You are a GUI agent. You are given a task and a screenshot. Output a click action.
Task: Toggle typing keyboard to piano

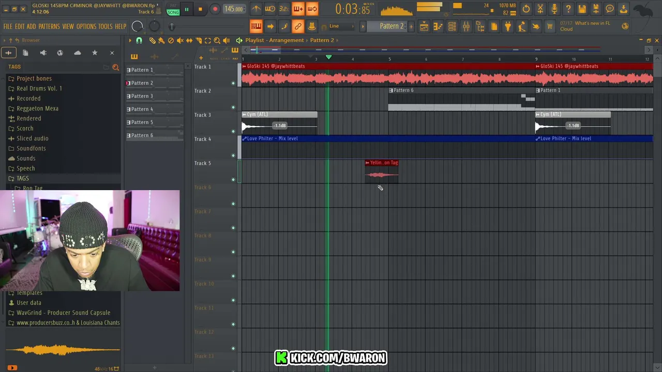tap(256, 26)
